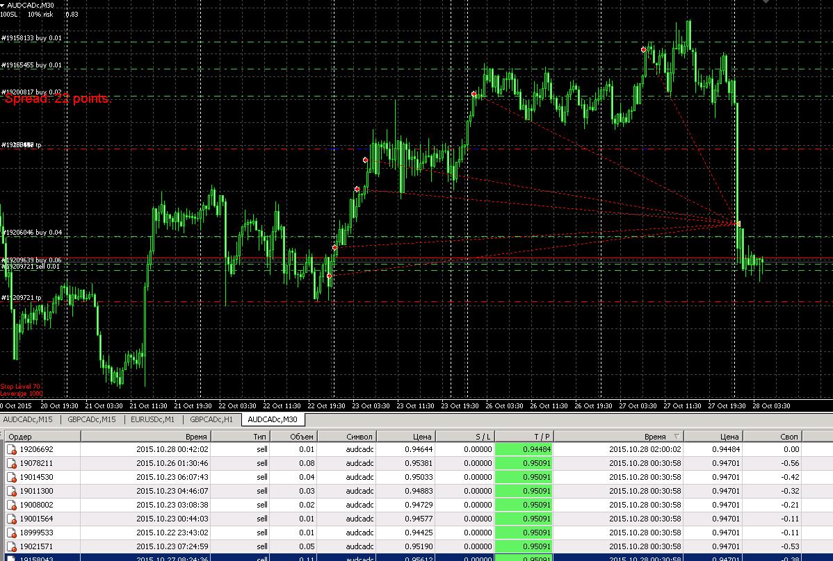
Task: Select order number 18999533 in the history
Action: coord(37,533)
